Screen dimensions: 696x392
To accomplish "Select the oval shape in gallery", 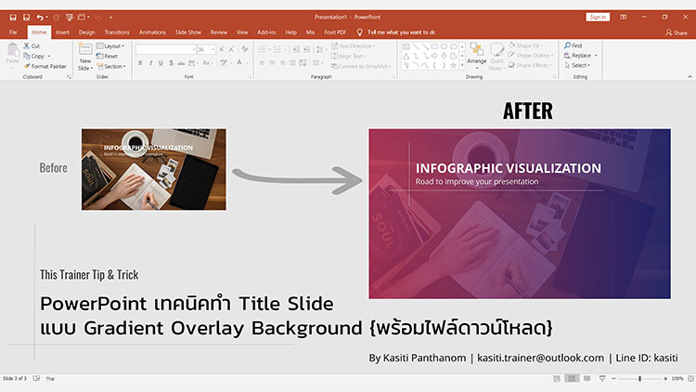I will pos(444,46).
